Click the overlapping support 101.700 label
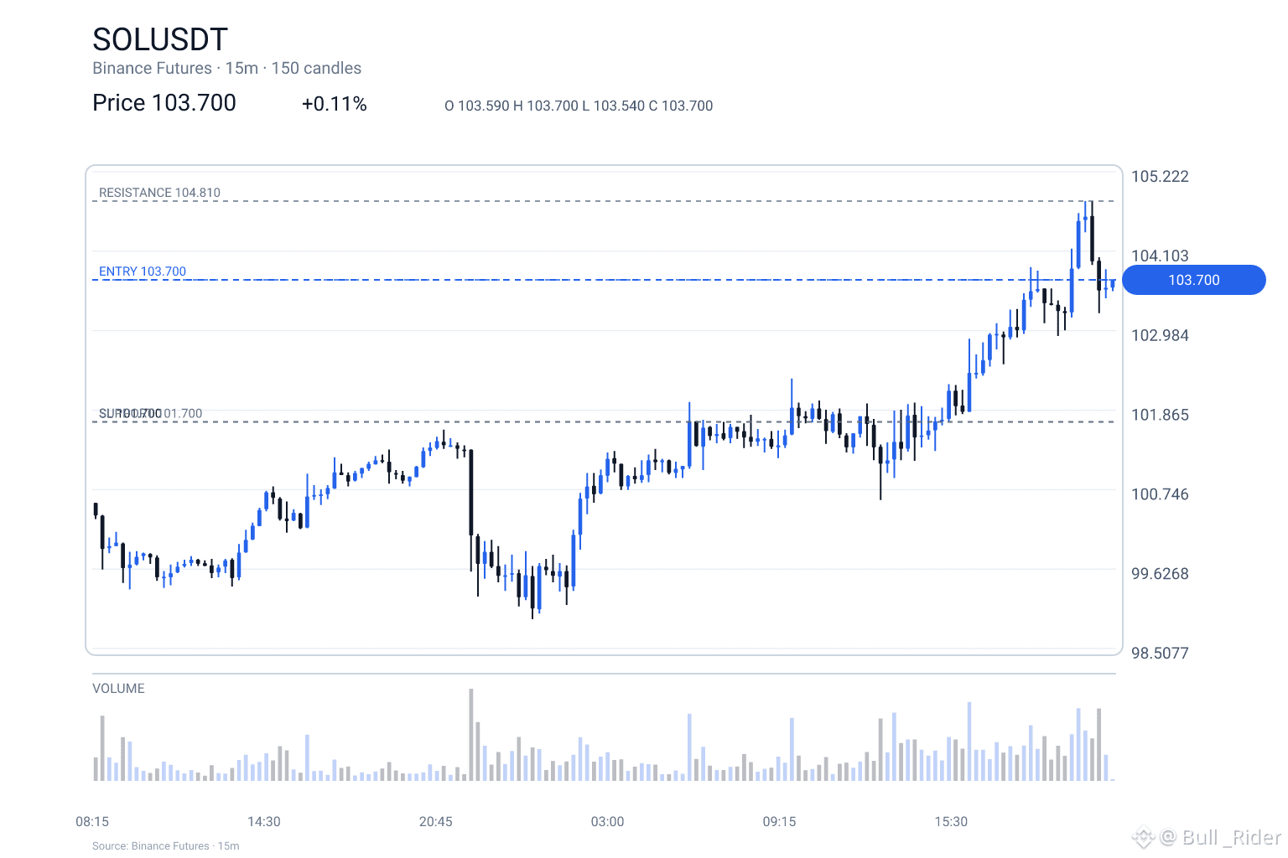The height and width of the screenshot is (858, 1288). (x=151, y=414)
